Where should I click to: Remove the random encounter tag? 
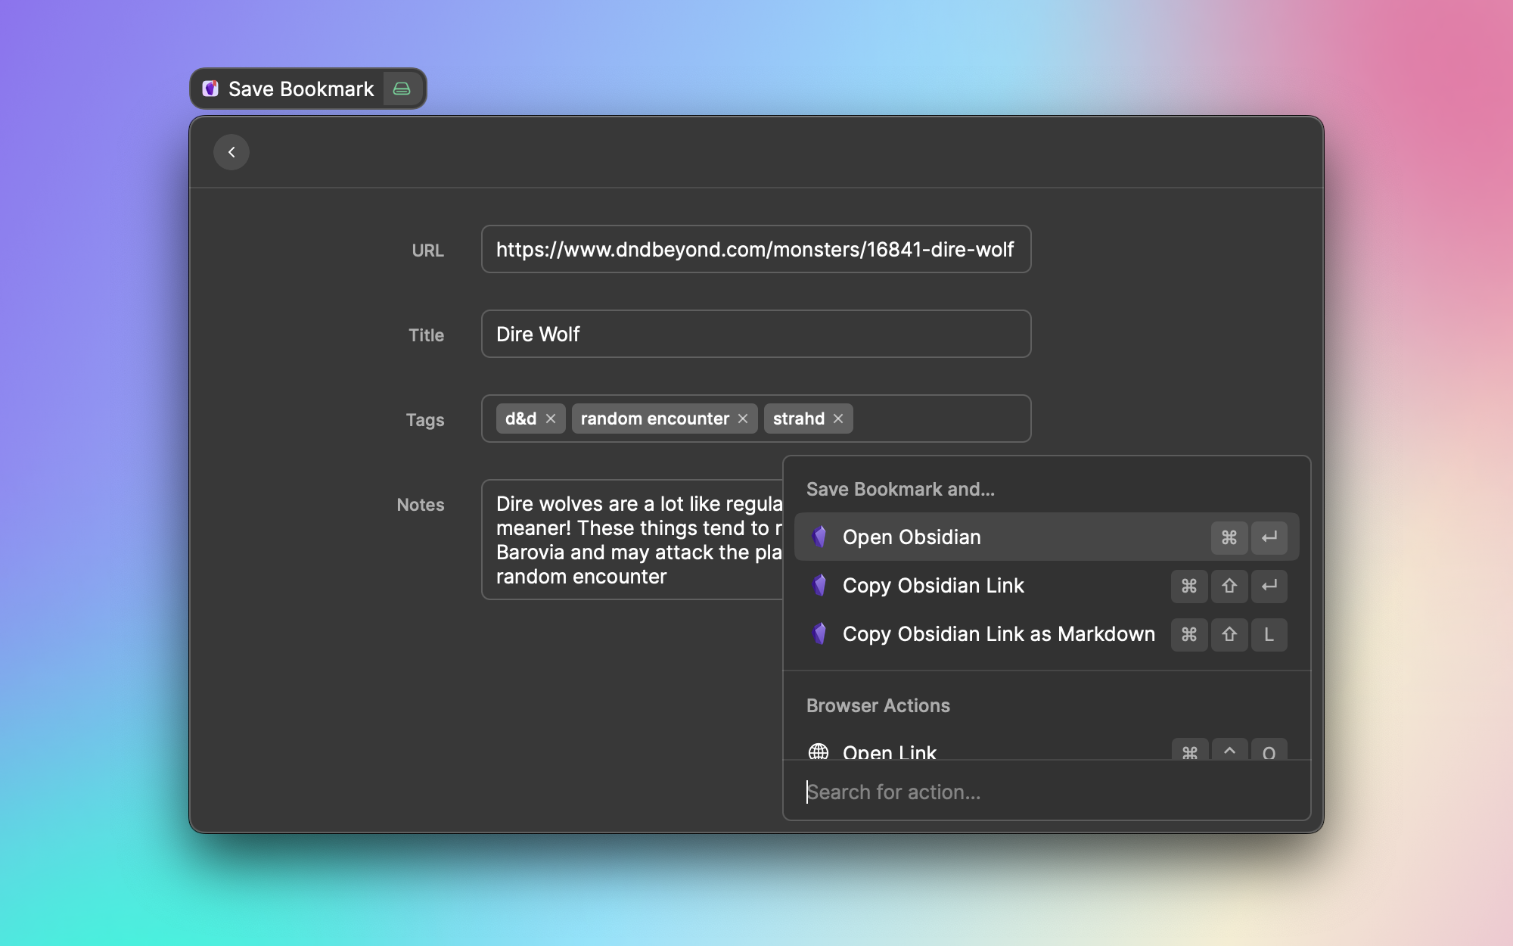pyautogui.click(x=743, y=418)
